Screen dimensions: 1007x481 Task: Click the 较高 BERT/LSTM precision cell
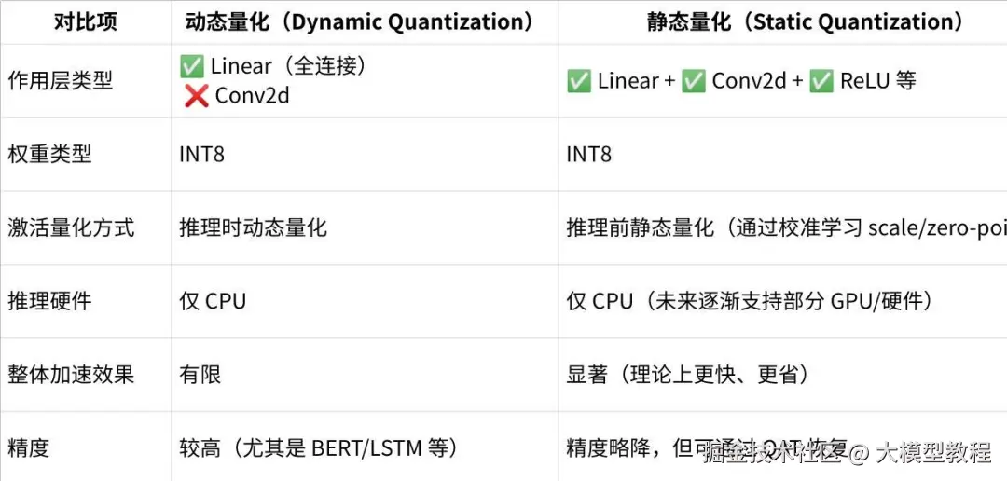pyautogui.click(x=318, y=448)
